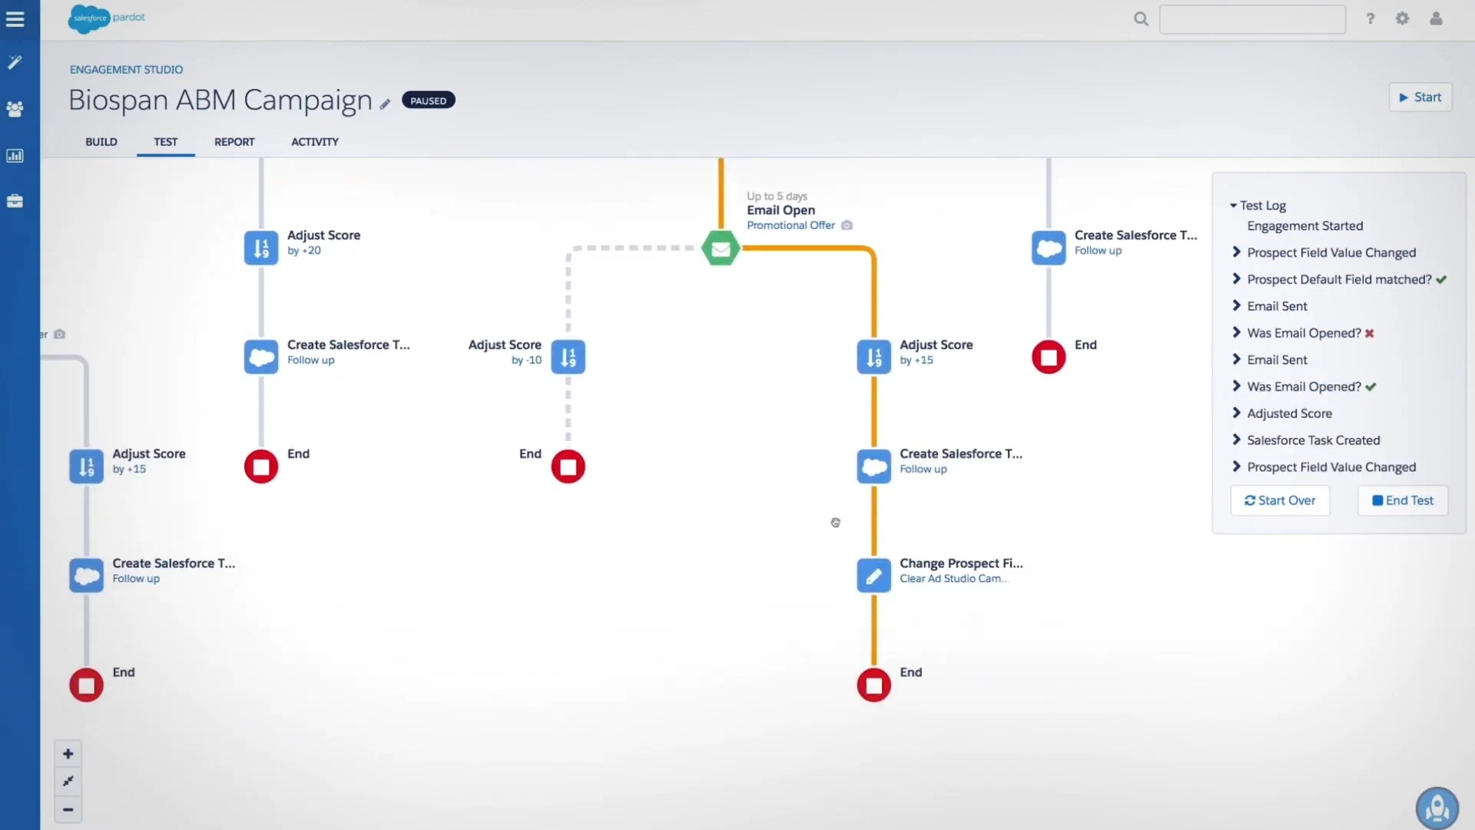The width and height of the screenshot is (1475, 830).
Task: Click the zoom out minus button
Action: point(68,809)
